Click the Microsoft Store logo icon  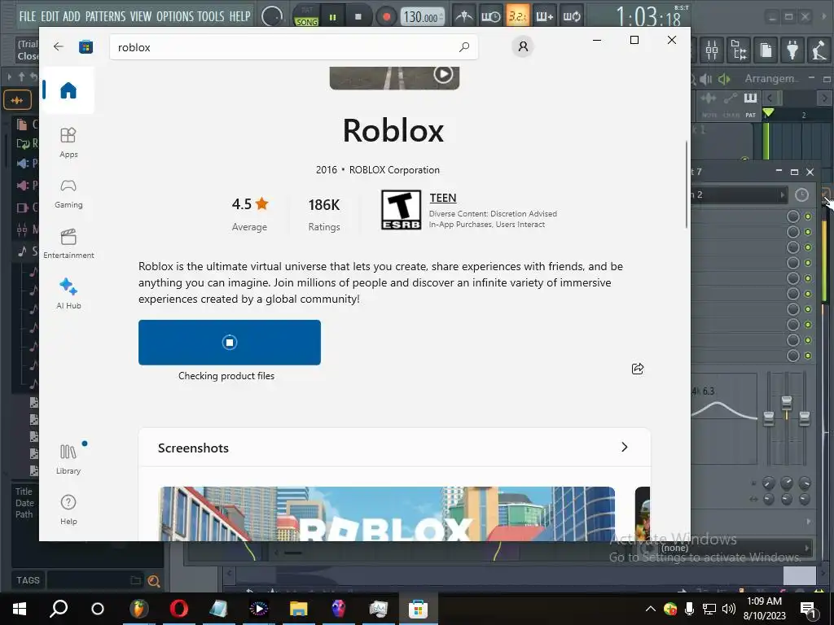point(86,46)
